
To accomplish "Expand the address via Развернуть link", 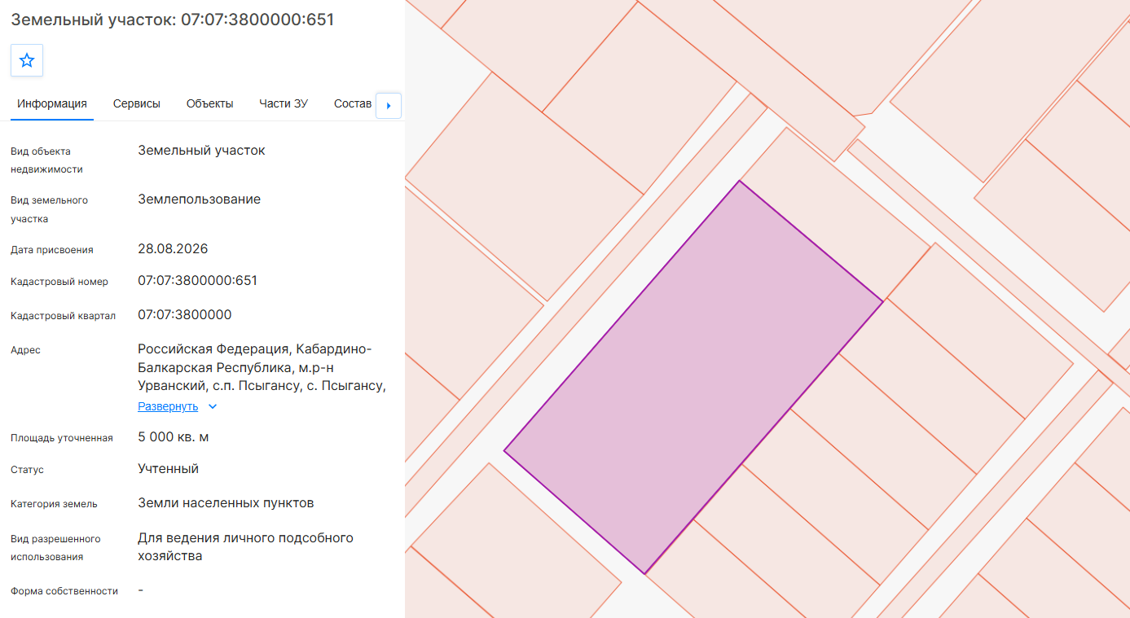I will point(168,406).
